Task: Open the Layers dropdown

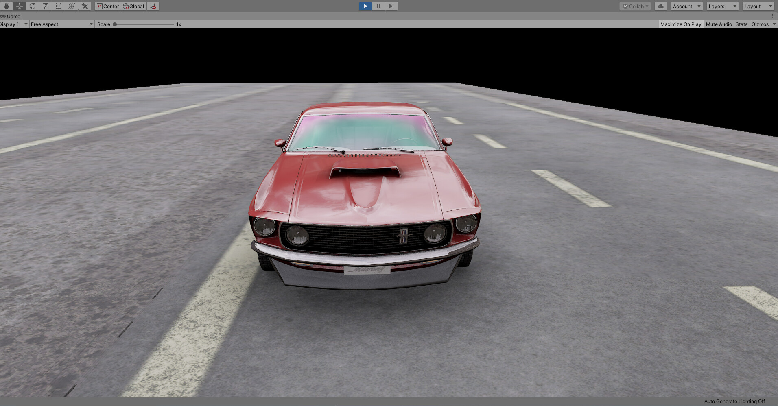Action: point(721,6)
